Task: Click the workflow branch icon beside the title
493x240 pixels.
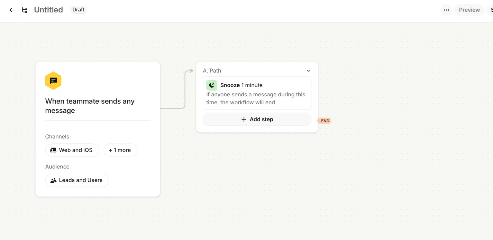Action: (x=25, y=10)
